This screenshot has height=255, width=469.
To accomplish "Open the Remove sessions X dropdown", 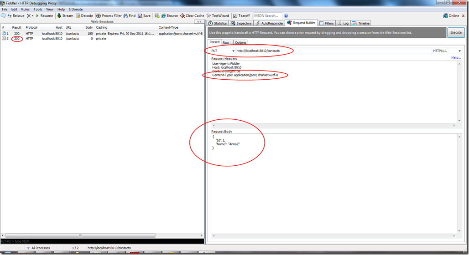I will (x=30, y=15).
